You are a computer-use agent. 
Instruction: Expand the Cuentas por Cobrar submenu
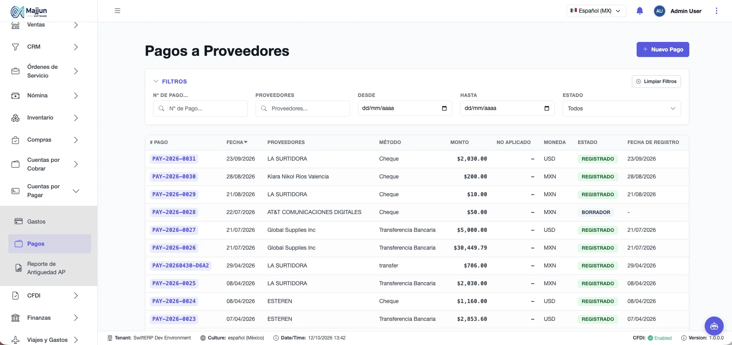point(76,164)
